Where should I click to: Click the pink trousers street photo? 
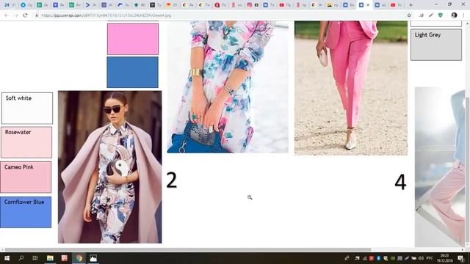pos(351,88)
